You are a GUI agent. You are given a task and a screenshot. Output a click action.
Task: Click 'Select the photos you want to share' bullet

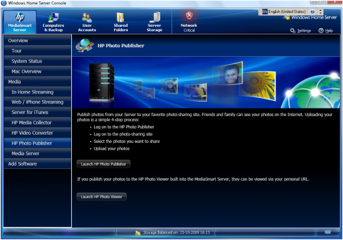127,142
